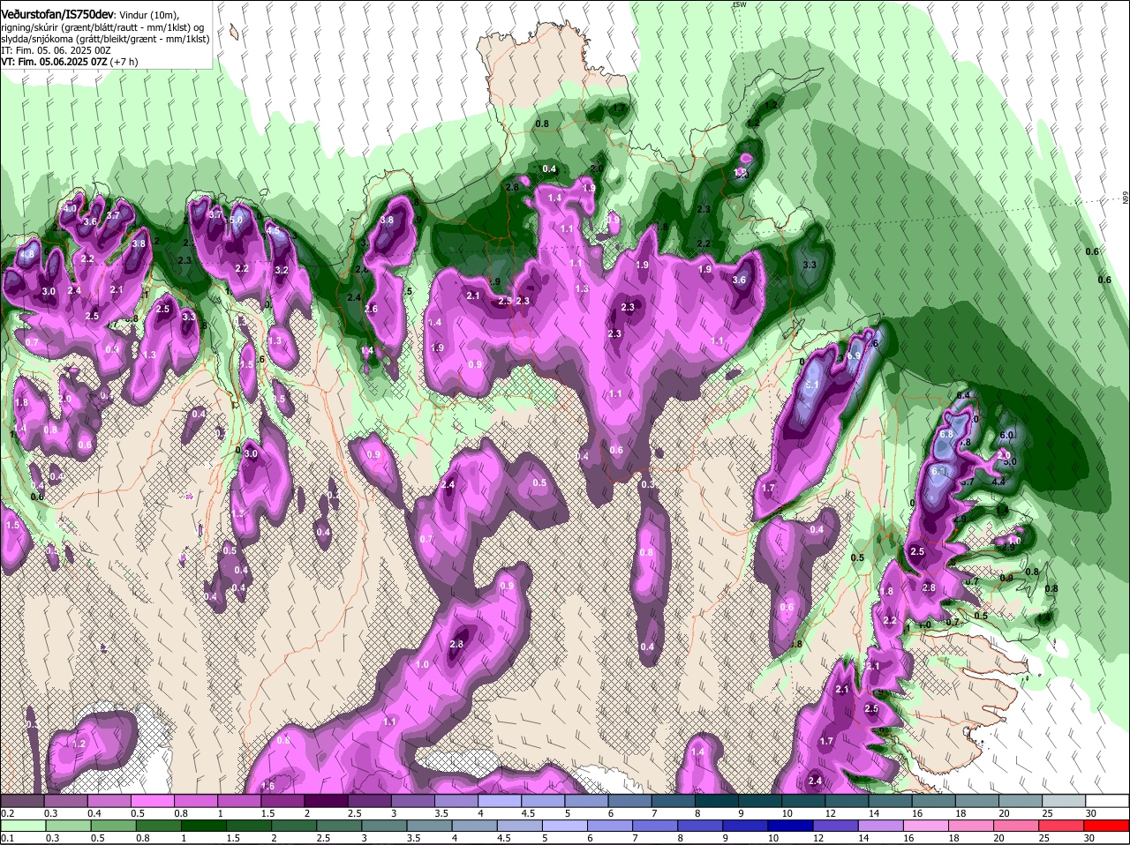Select the snow legend swatch labeled 12
Image resolution: width=1130 pixels, height=845 pixels.
(847, 800)
